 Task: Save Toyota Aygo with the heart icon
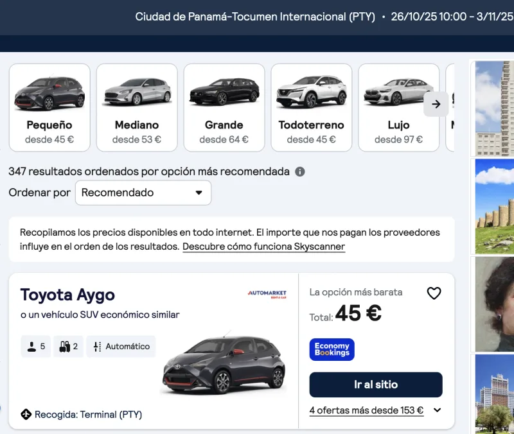[434, 293]
